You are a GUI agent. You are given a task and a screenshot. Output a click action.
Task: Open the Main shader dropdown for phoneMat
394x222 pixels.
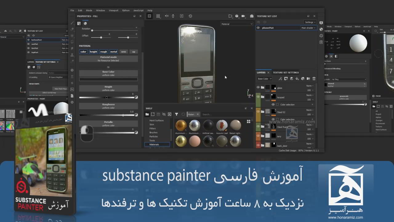tap(308, 28)
